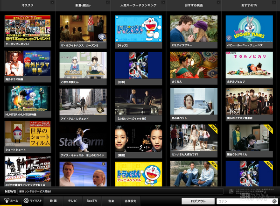Open the two men sitting NEW movie thumbnail

(x=194, y=174)
